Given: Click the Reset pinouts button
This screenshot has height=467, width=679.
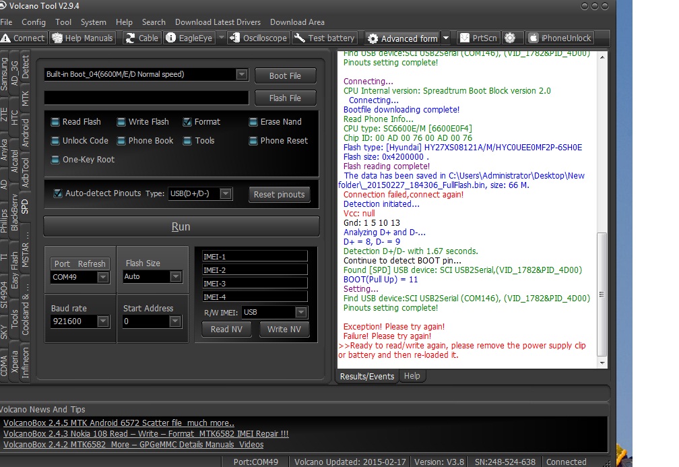Looking at the screenshot, I should click(280, 195).
